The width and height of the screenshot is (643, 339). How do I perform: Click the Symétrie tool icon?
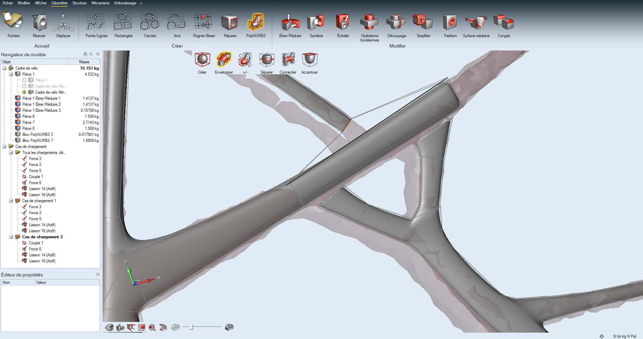click(x=316, y=22)
